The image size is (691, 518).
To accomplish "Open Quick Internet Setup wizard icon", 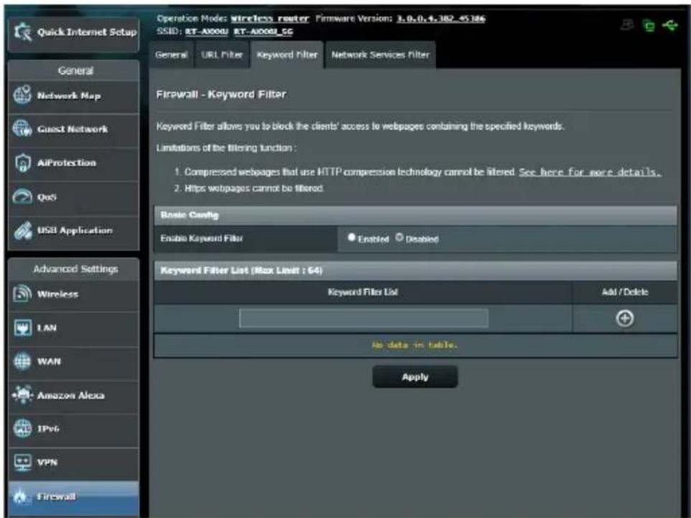I will pyautogui.click(x=22, y=32).
